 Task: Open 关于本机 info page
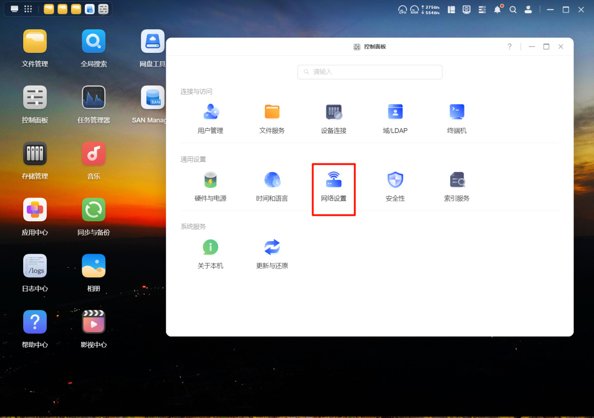[210, 254]
